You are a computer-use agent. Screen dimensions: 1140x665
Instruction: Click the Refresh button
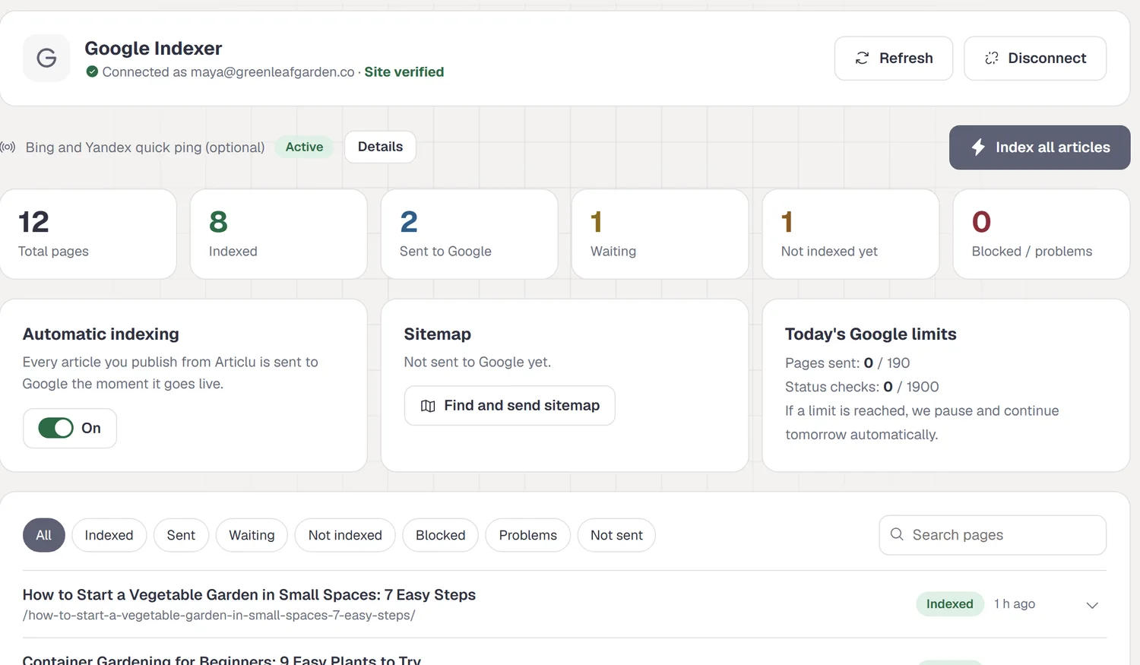click(x=894, y=59)
